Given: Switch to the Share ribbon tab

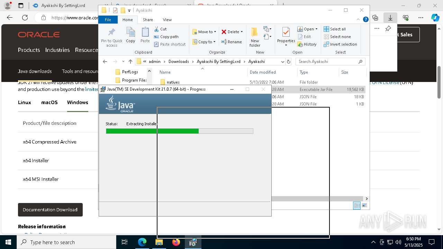Looking at the screenshot, I should [x=148, y=20].
